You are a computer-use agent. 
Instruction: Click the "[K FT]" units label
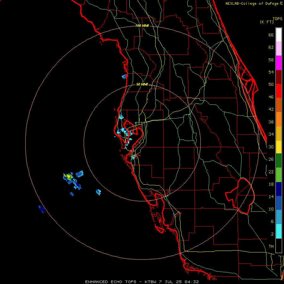click(x=267, y=22)
